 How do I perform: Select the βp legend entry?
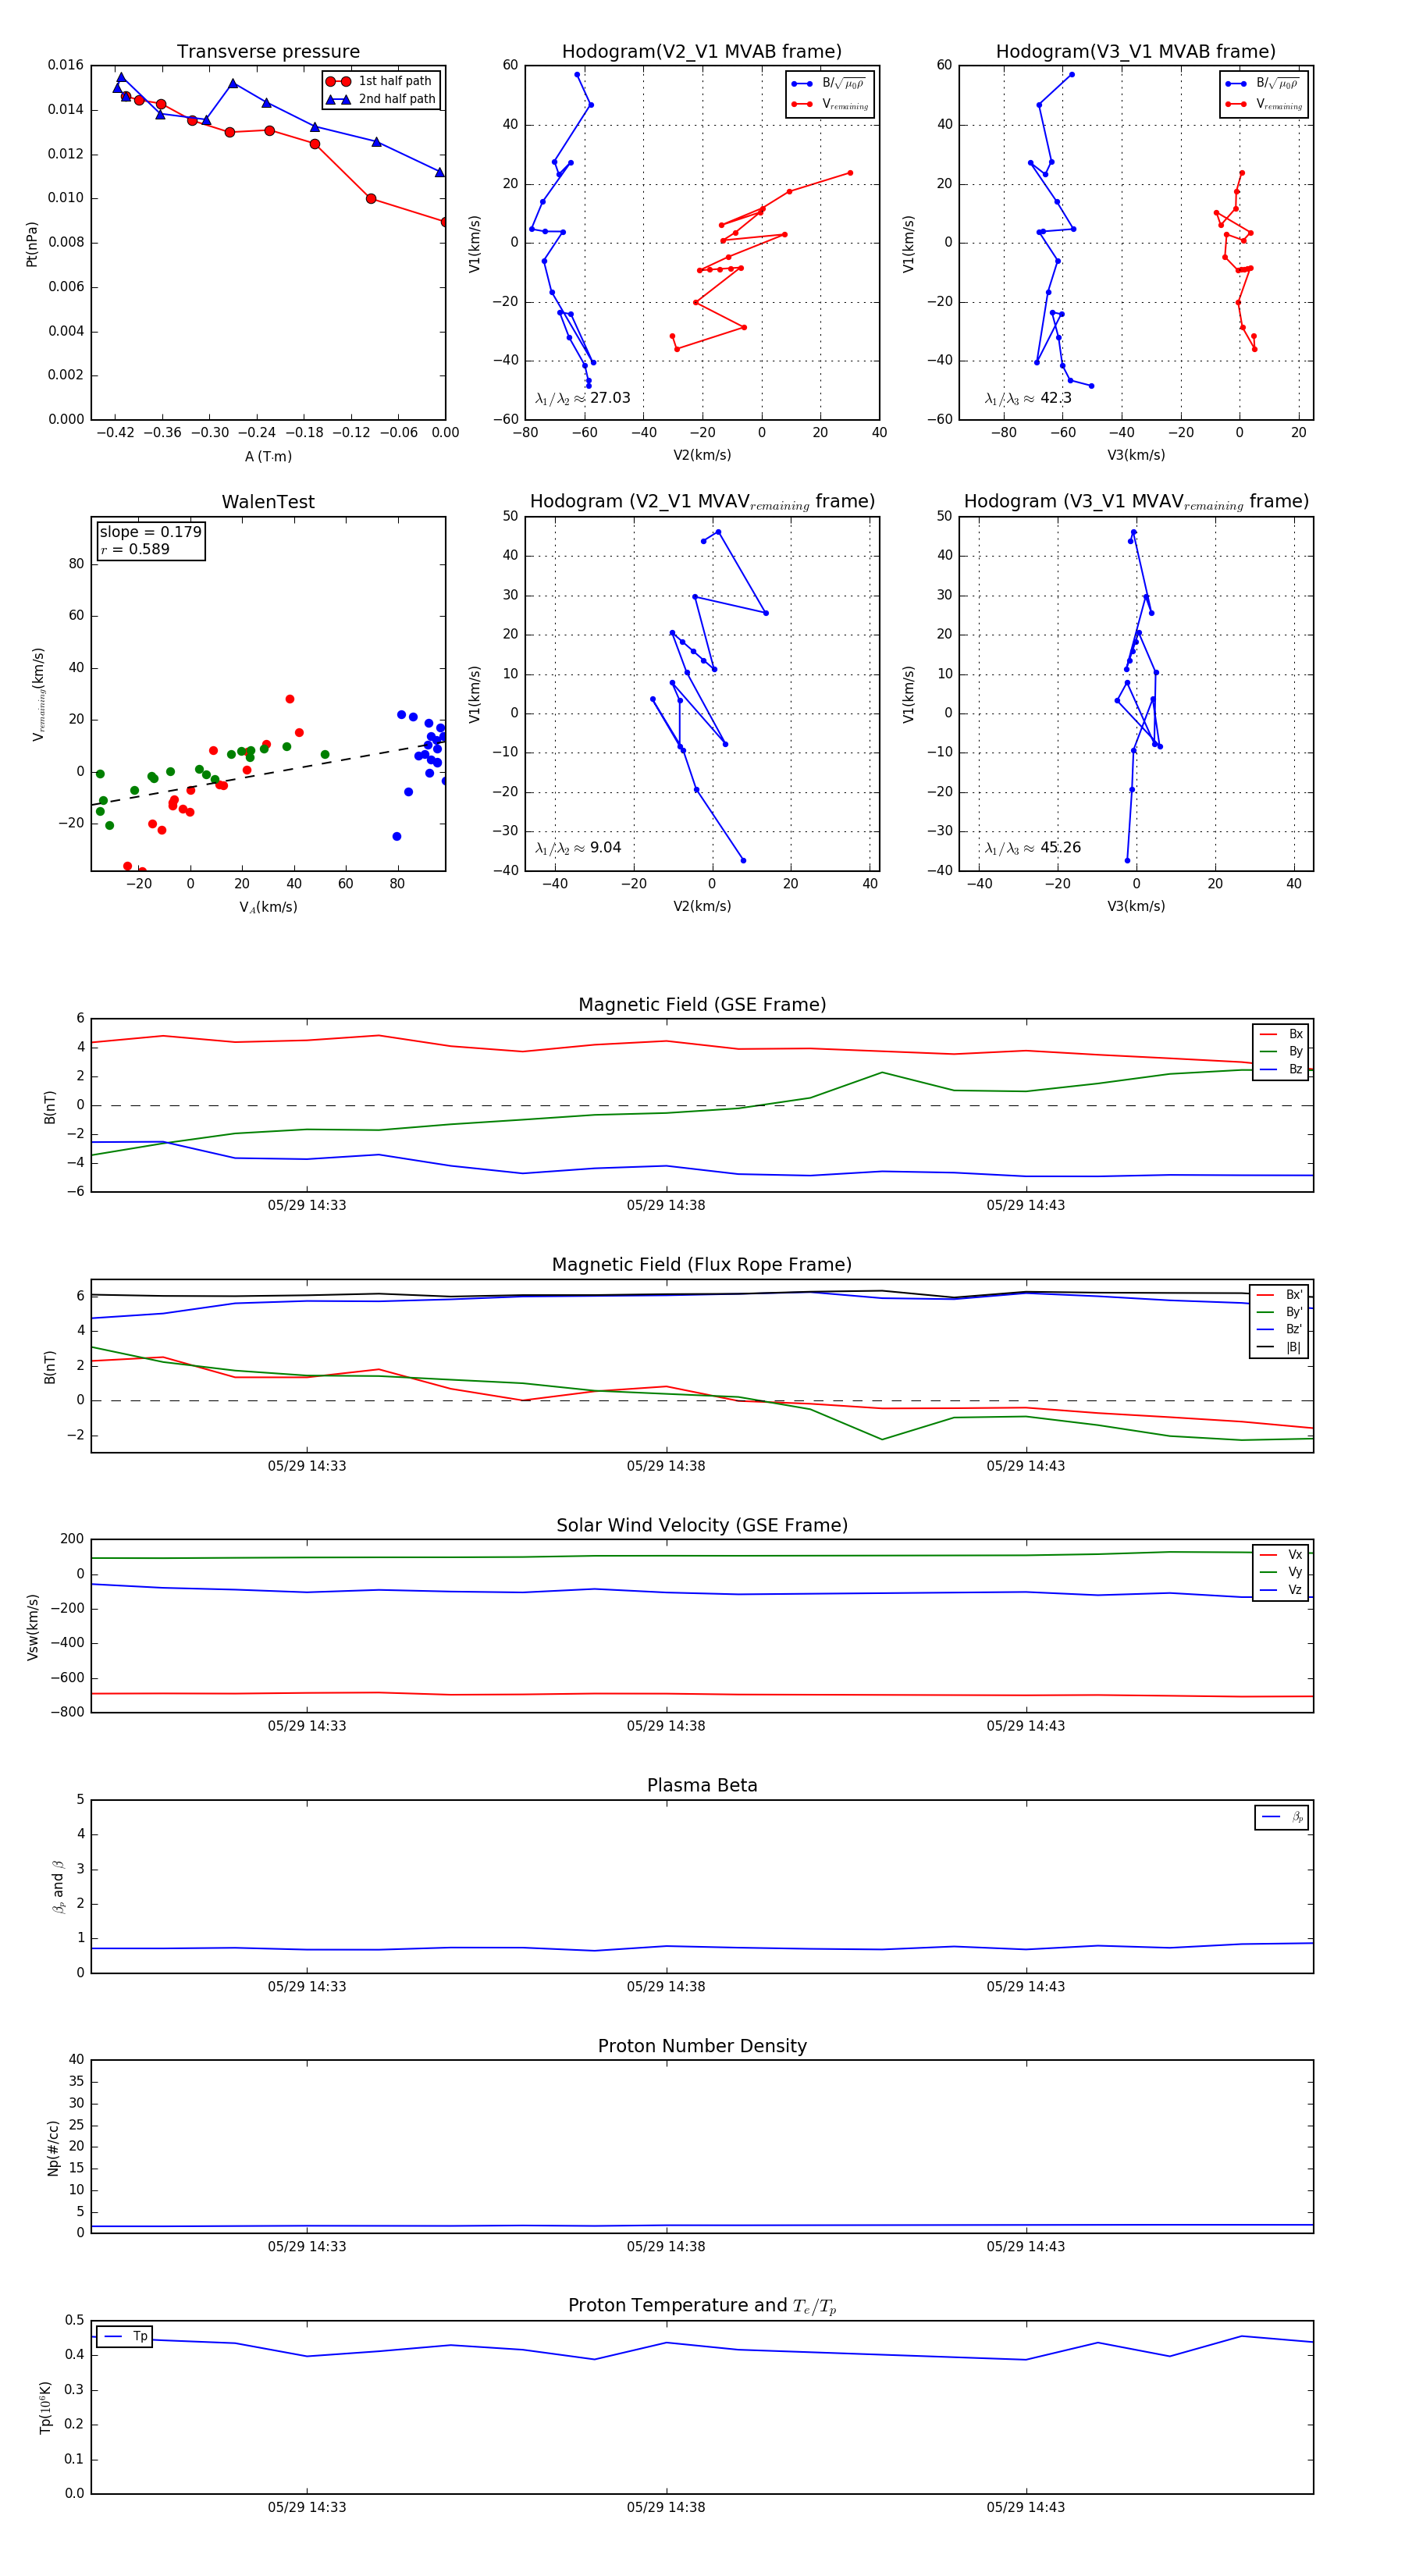[x=1282, y=1817]
